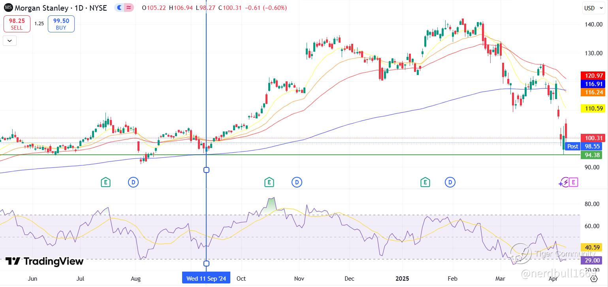The image size is (608, 287).
Task: Click the purple upcoming earnings E marker
Action: pyautogui.click(x=574, y=182)
